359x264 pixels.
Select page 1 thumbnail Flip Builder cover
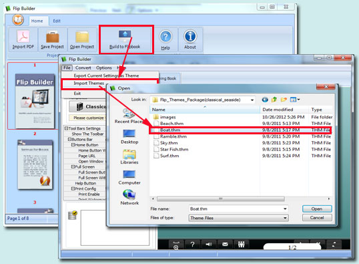(x=35, y=101)
